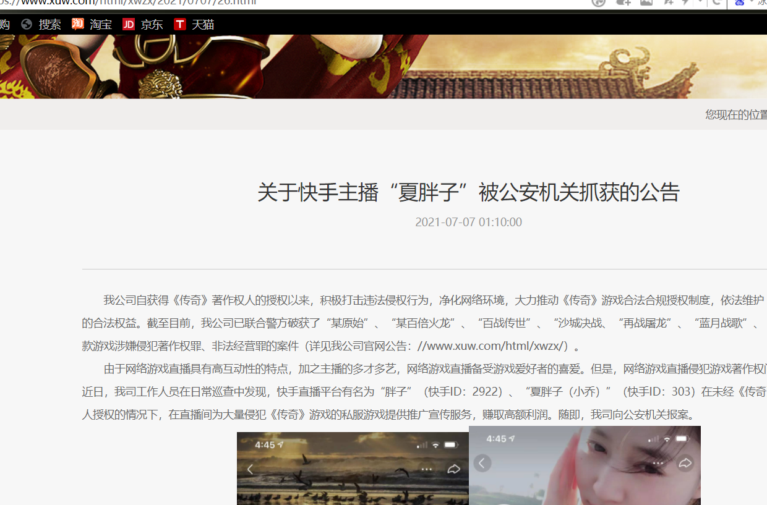Click the share arrow in left phone screenshot
This screenshot has width=767, height=505.
click(x=454, y=469)
